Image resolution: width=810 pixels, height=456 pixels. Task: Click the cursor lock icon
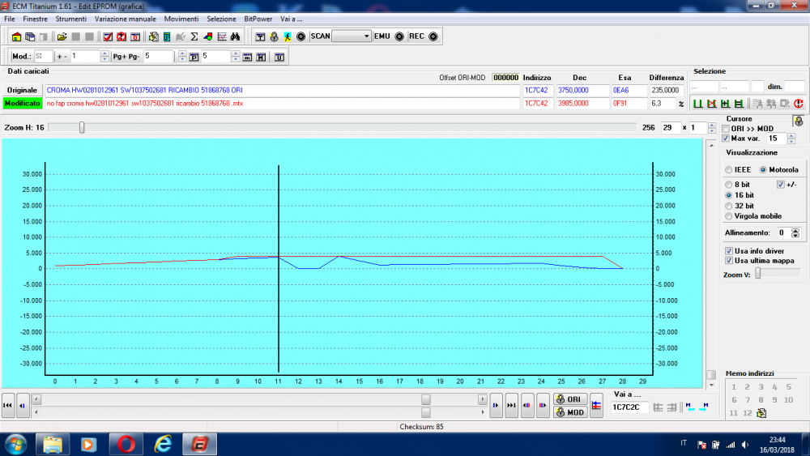pyautogui.click(x=799, y=121)
